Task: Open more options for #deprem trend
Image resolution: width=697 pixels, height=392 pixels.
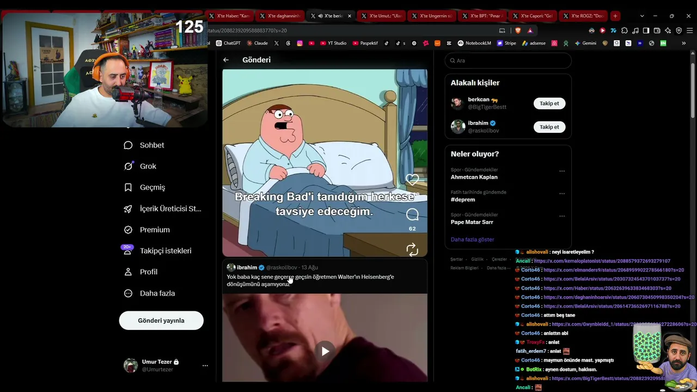Action: (x=562, y=193)
